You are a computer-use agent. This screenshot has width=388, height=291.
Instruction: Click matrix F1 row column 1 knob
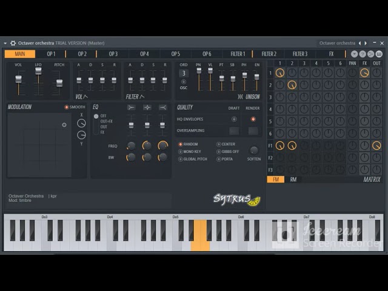coord(280,145)
